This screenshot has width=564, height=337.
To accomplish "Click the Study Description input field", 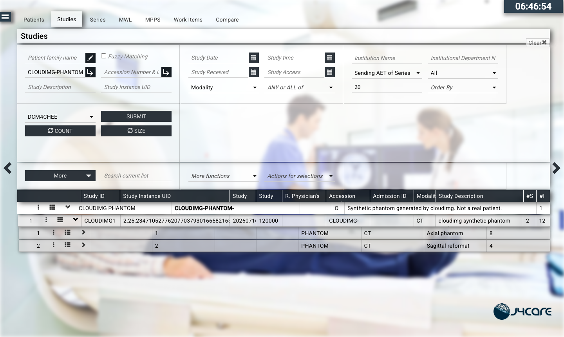I will click(x=60, y=87).
